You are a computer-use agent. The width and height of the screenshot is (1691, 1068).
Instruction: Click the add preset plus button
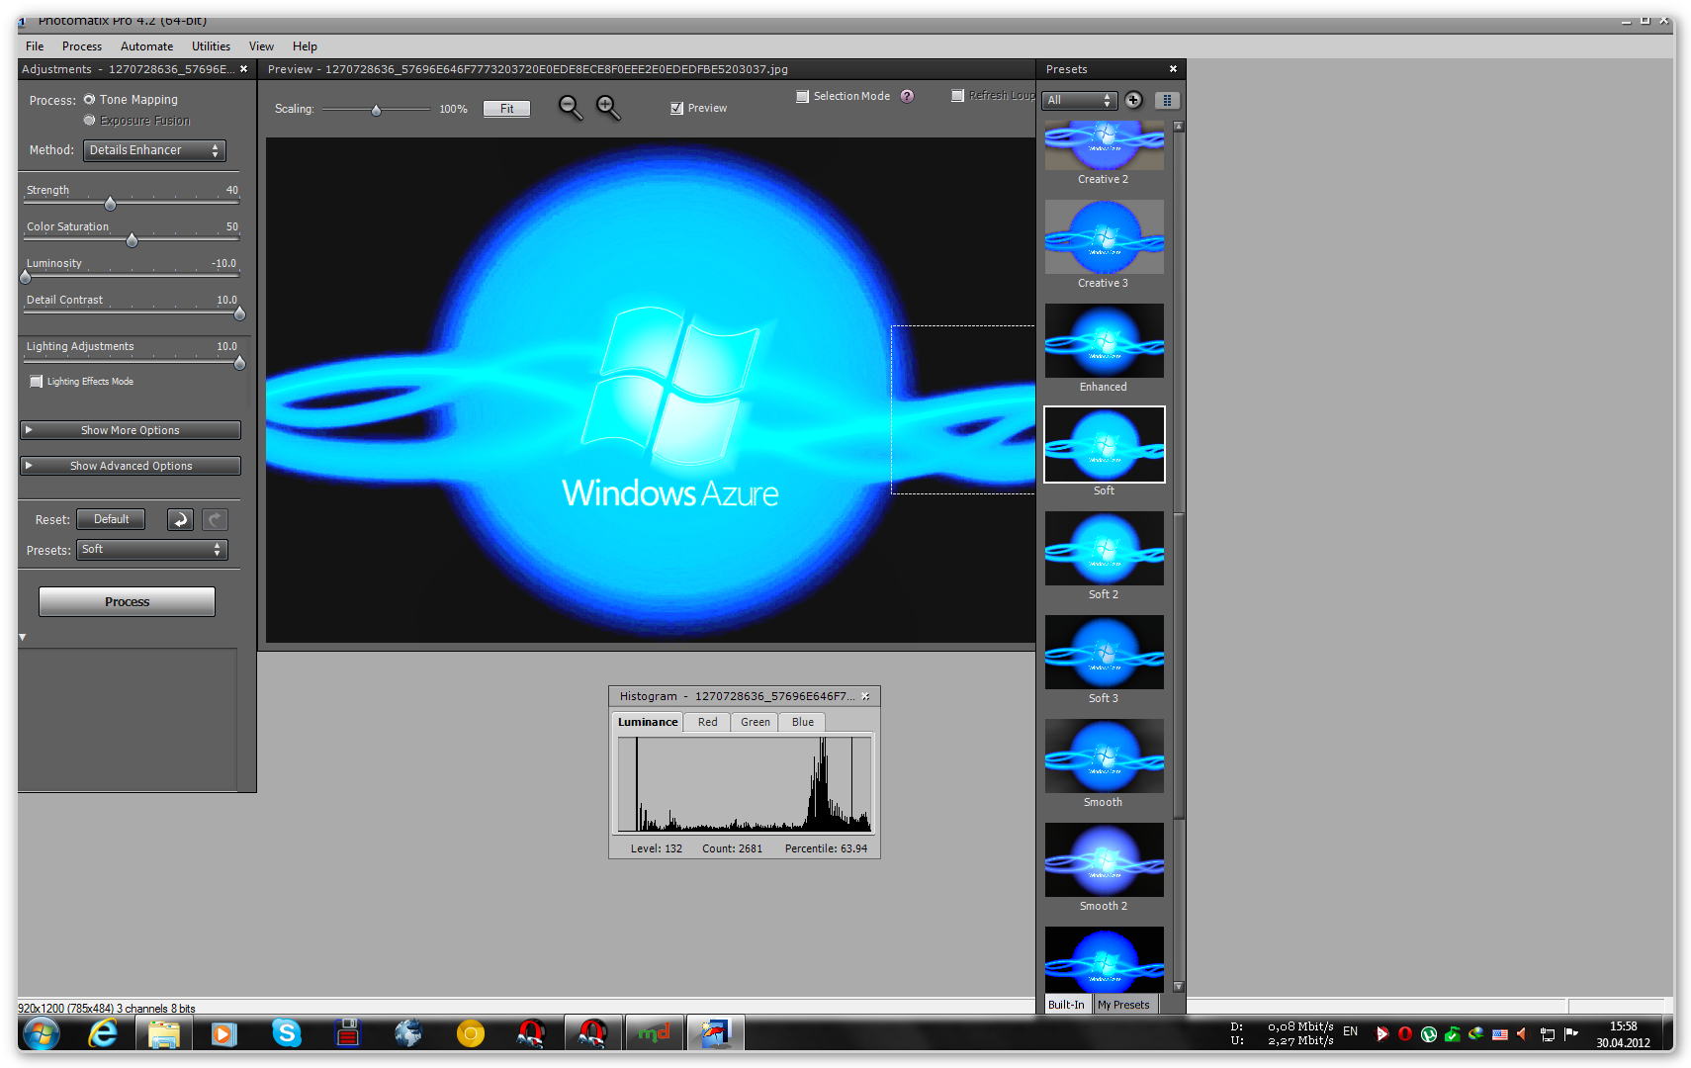click(1133, 100)
